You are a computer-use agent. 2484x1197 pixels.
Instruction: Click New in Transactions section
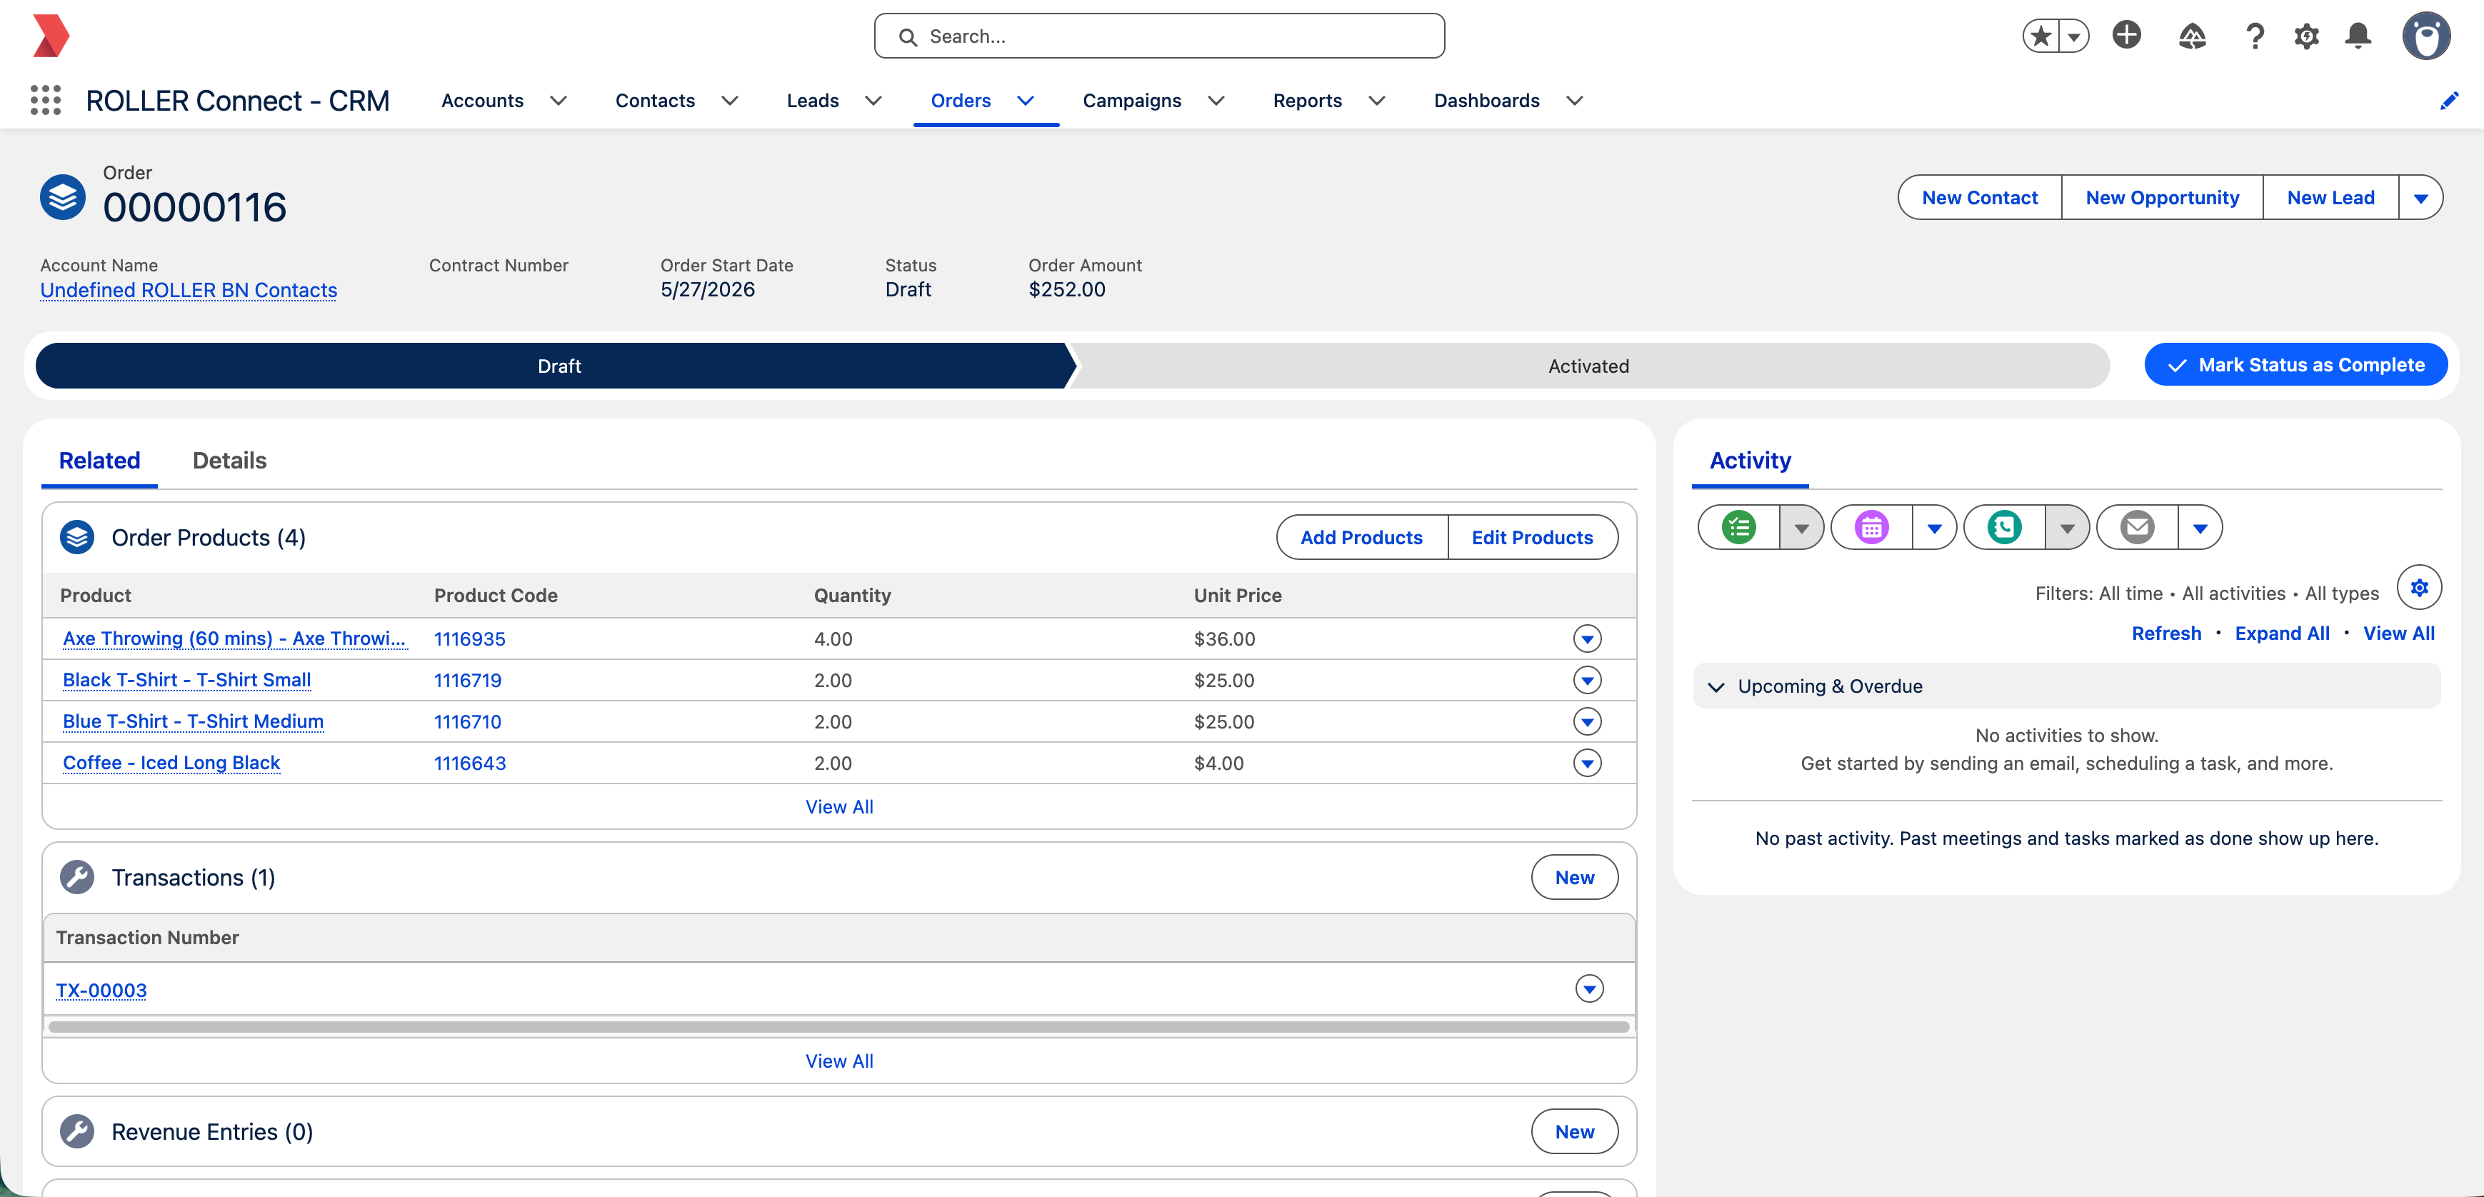click(x=1575, y=877)
